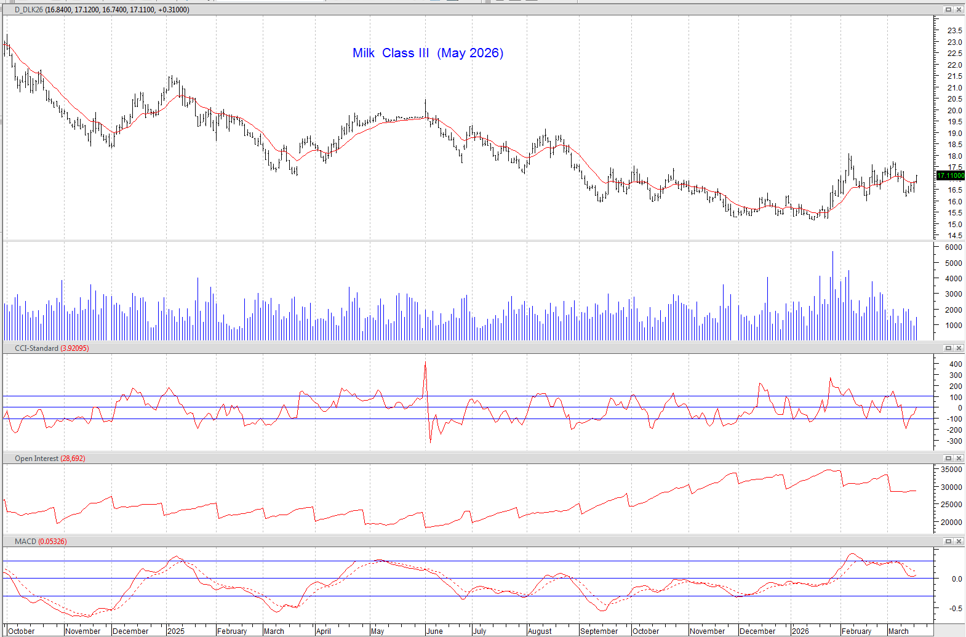Close the MACD indicator pane
This screenshot has height=637, width=966.
[959, 541]
